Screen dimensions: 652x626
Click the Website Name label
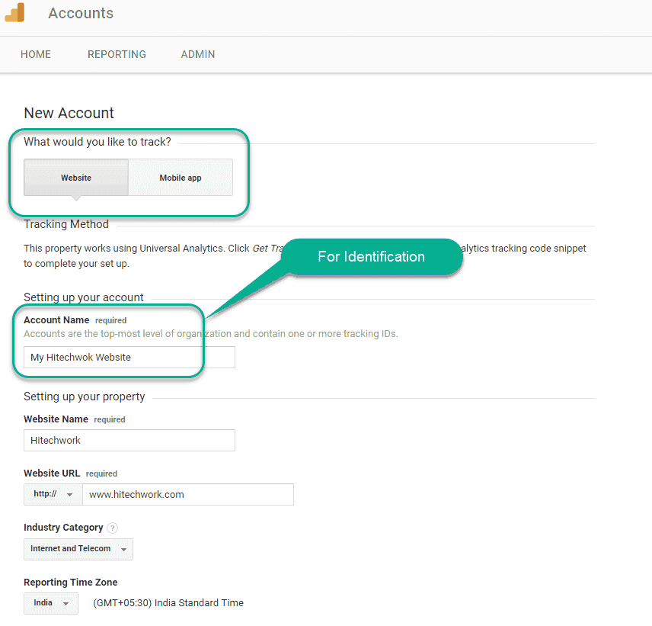[56, 419]
